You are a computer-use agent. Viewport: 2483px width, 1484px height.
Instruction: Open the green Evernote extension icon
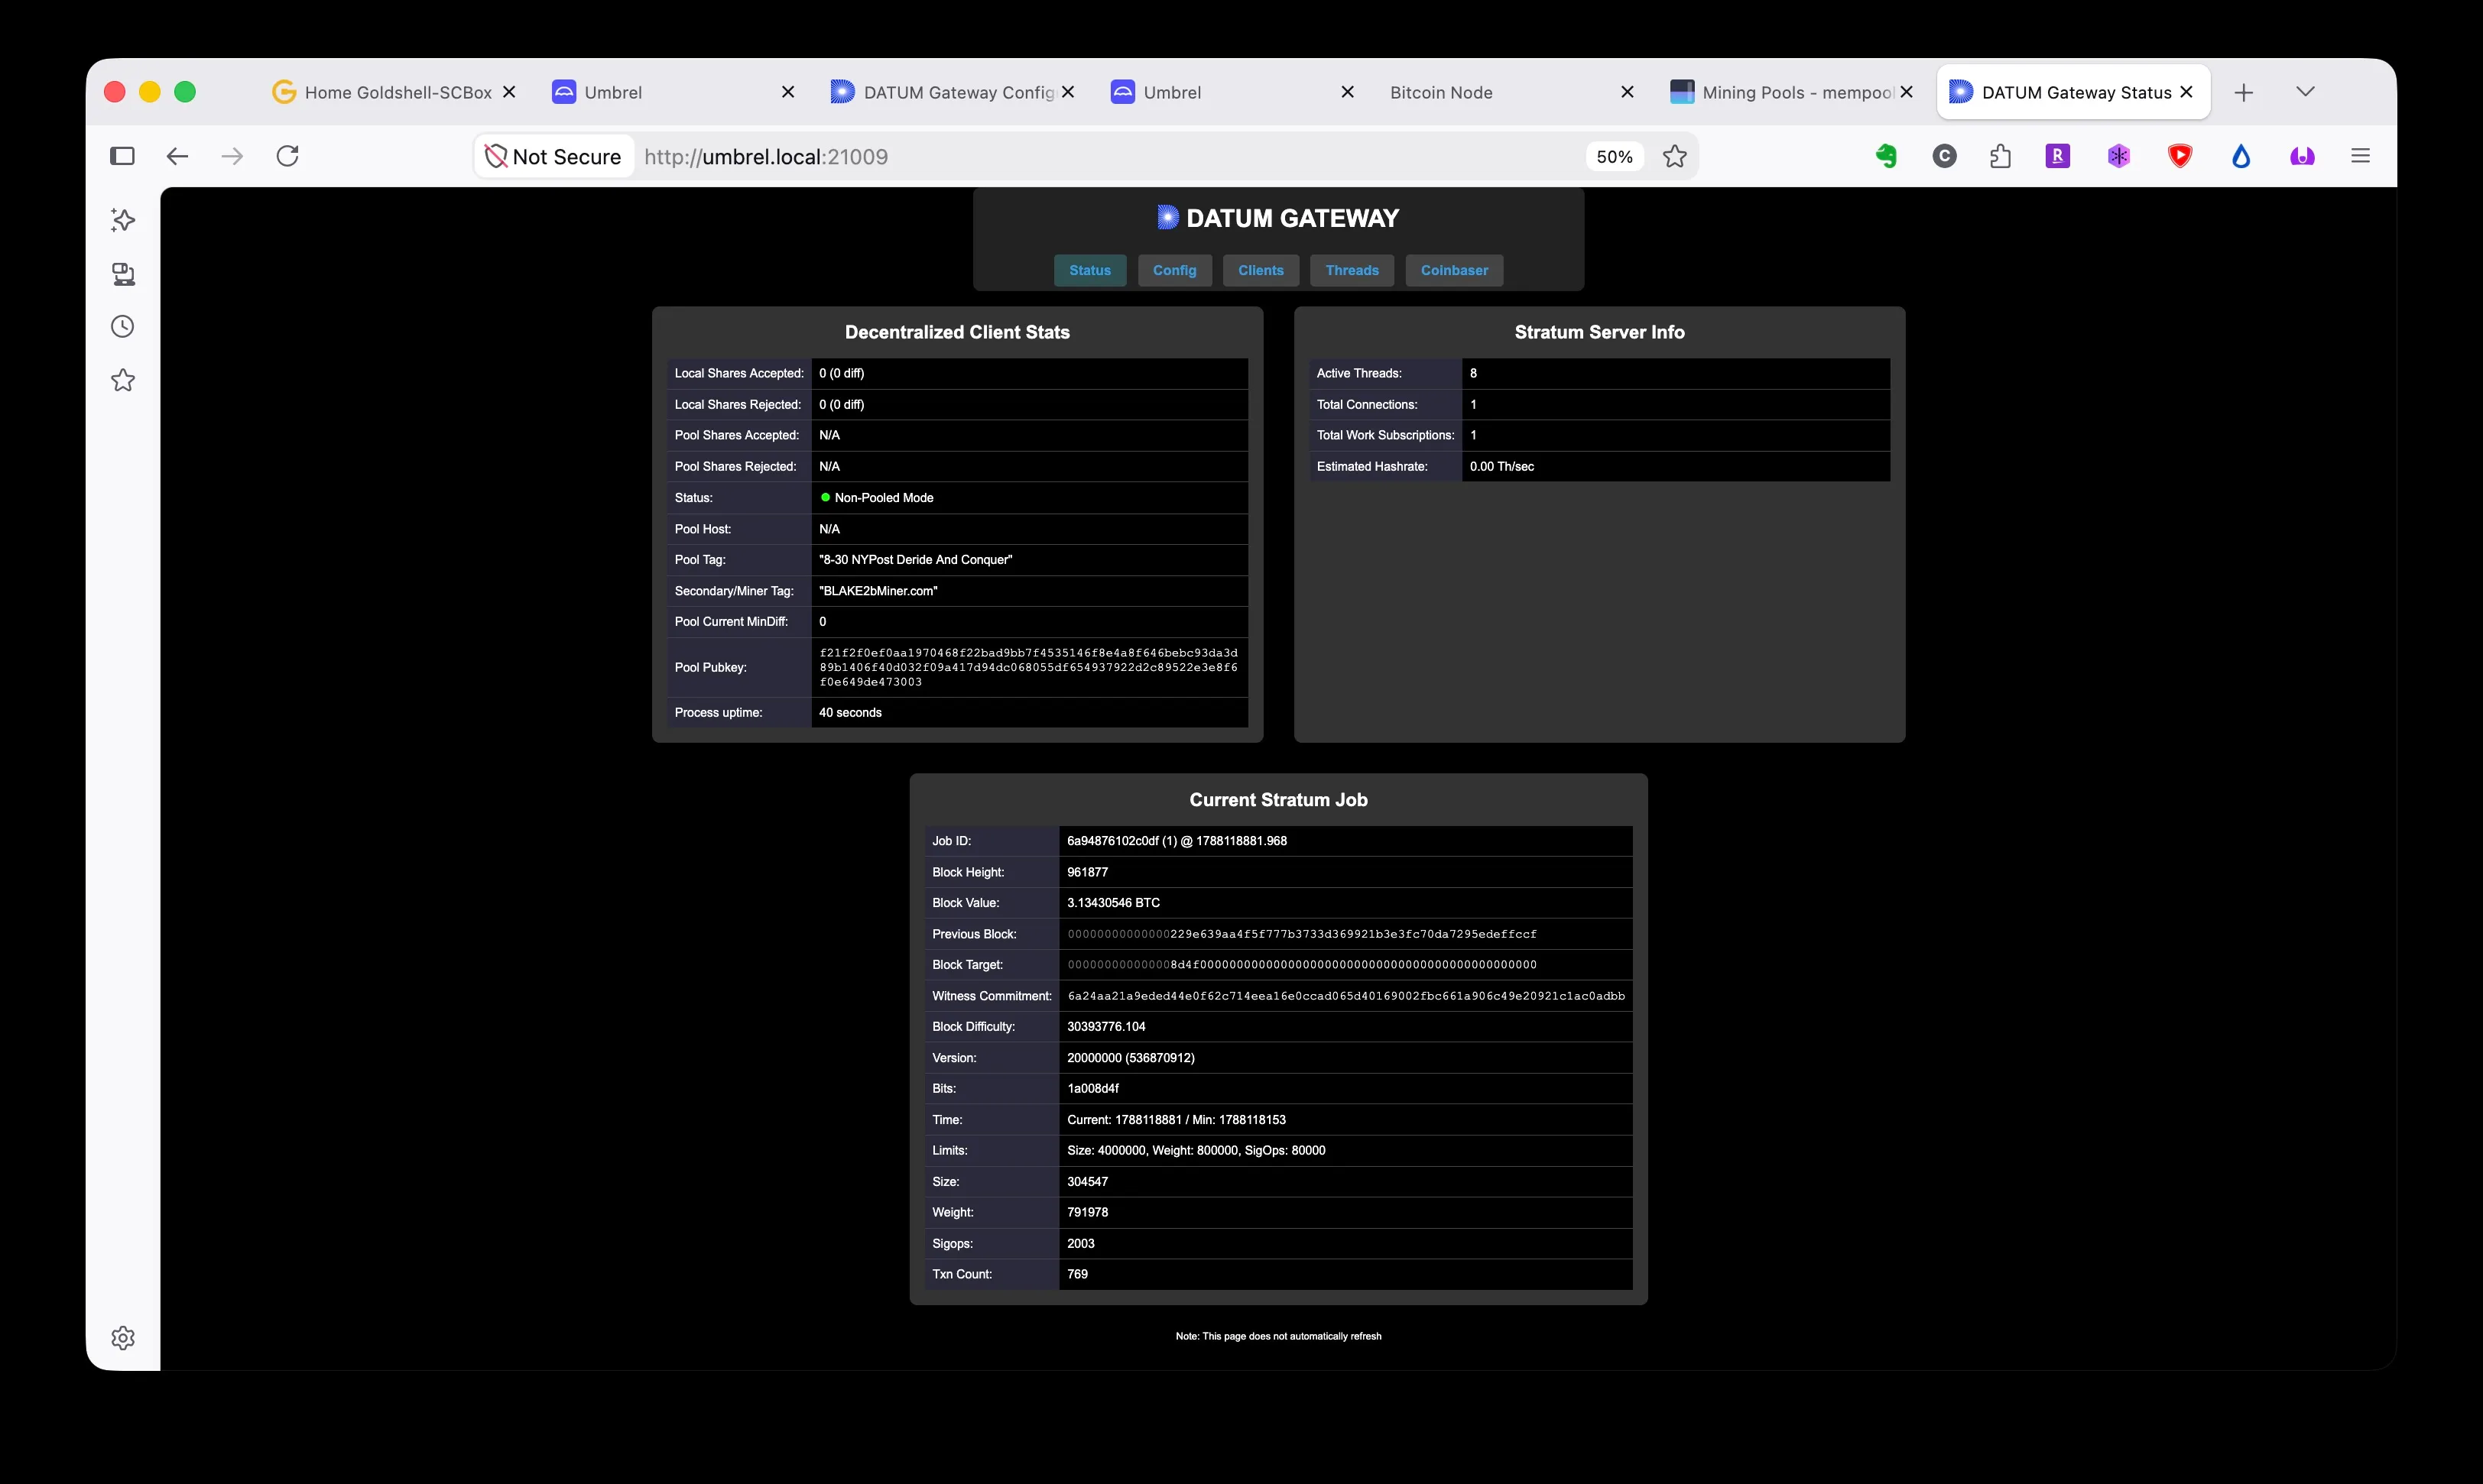pos(1886,156)
